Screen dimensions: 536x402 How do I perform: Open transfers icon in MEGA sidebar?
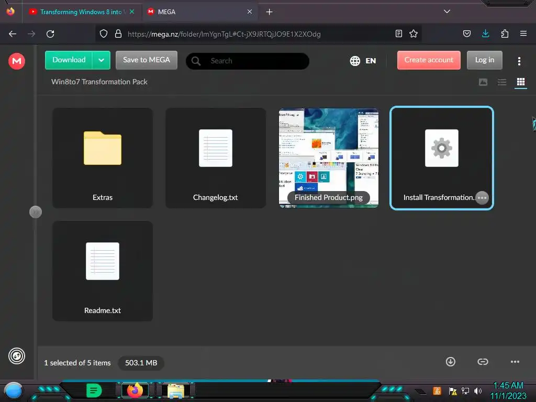point(16,356)
